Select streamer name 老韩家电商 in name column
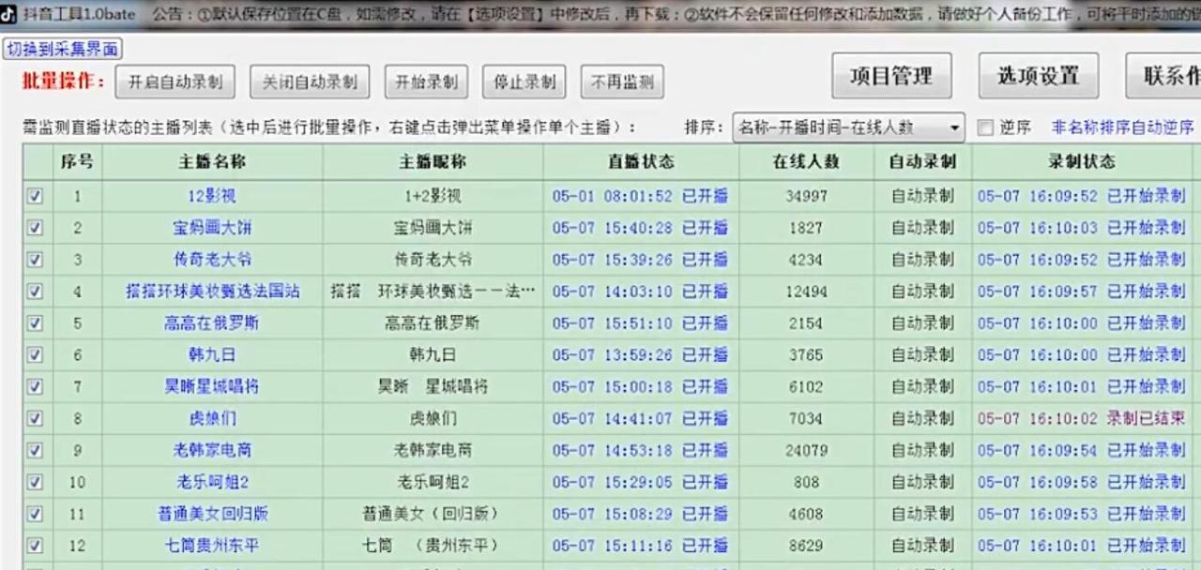 212,450
